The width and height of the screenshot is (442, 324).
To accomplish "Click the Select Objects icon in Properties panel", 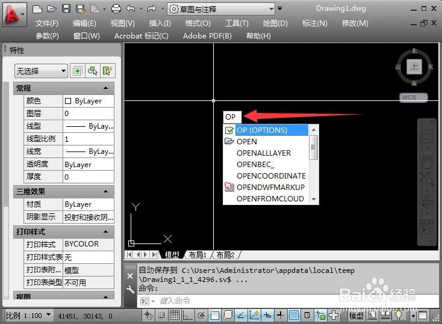I will point(93,71).
